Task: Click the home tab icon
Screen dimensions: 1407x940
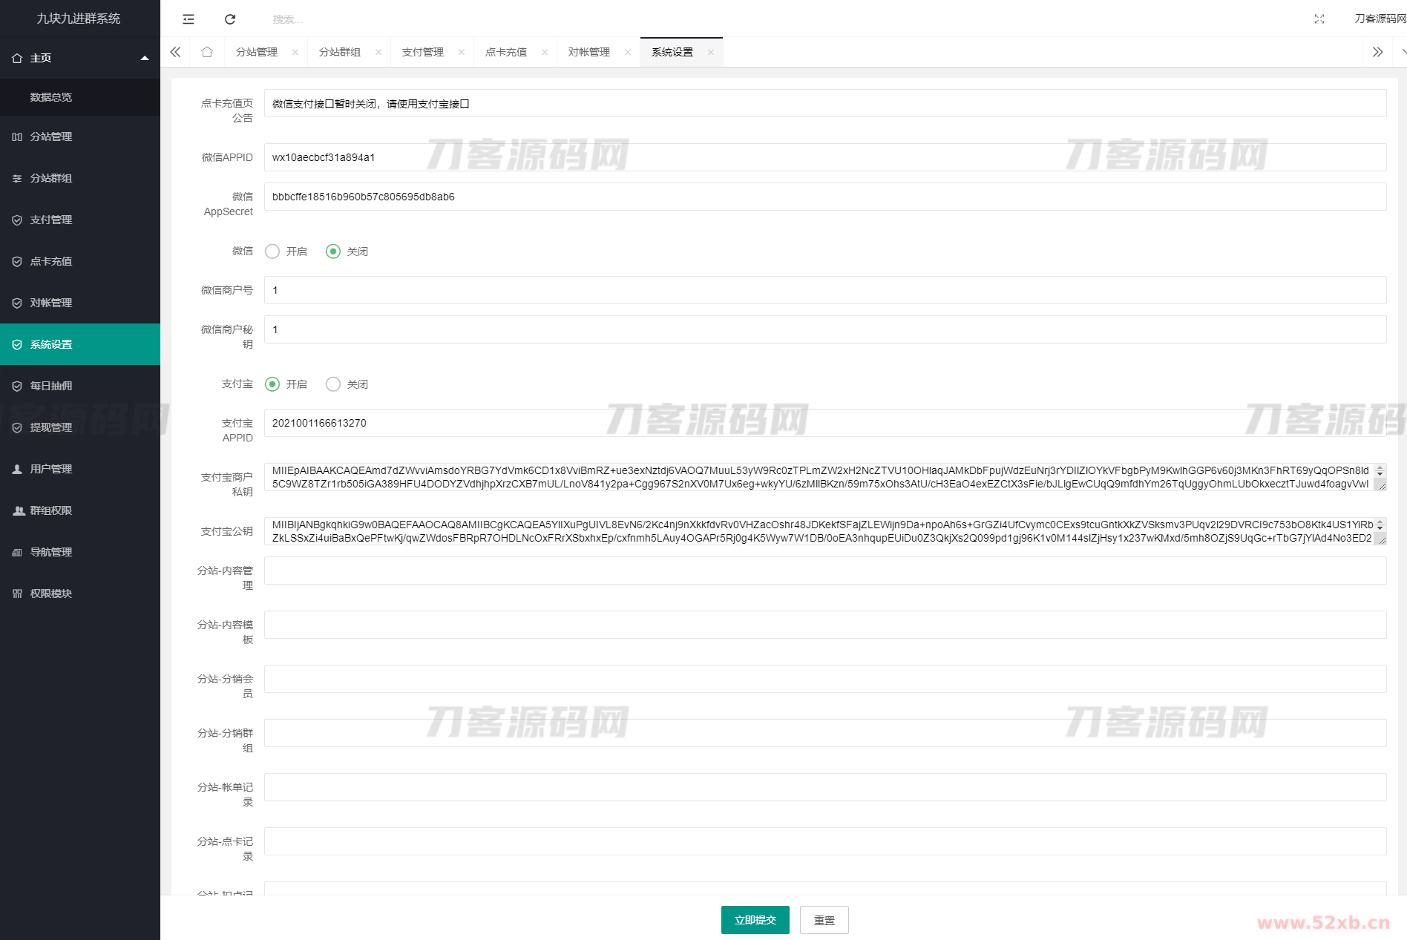Action: [207, 52]
